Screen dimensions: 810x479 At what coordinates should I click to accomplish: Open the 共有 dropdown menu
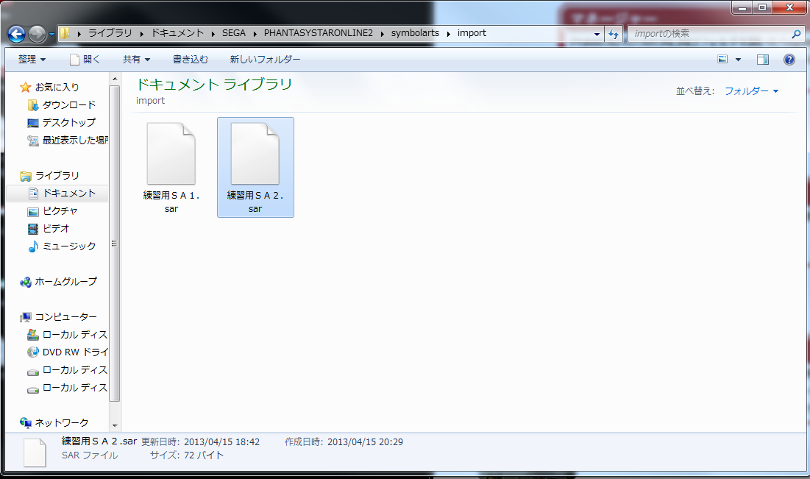pos(136,60)
